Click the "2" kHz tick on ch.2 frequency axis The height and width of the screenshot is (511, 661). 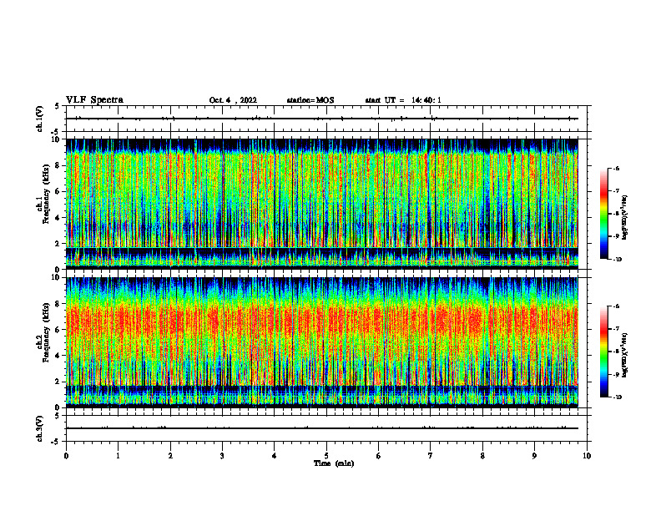coord(58,382)
